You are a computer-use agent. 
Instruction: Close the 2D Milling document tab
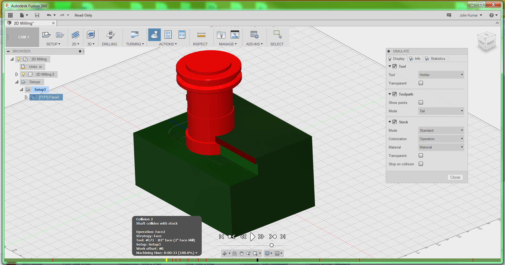click(53, 23)
